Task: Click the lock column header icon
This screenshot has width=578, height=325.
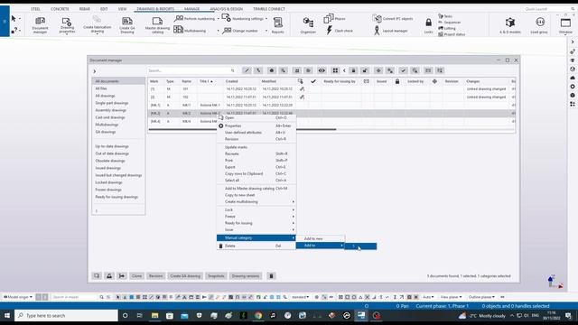Action: (397, 81)
